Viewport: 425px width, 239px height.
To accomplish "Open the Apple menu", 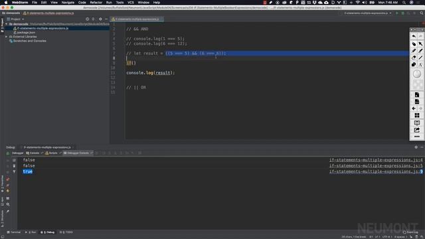I will pos(6,3).
